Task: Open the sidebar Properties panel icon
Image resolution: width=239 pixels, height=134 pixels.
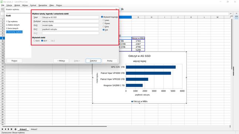Action: click(x=236, y=17)
